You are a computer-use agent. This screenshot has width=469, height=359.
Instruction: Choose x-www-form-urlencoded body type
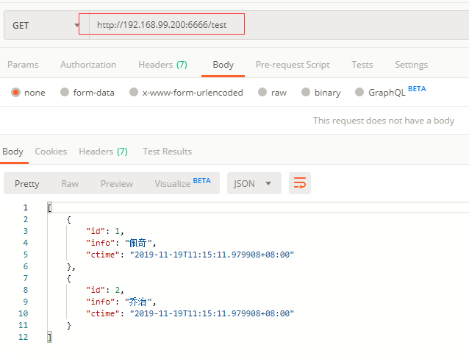pos(134,93)
